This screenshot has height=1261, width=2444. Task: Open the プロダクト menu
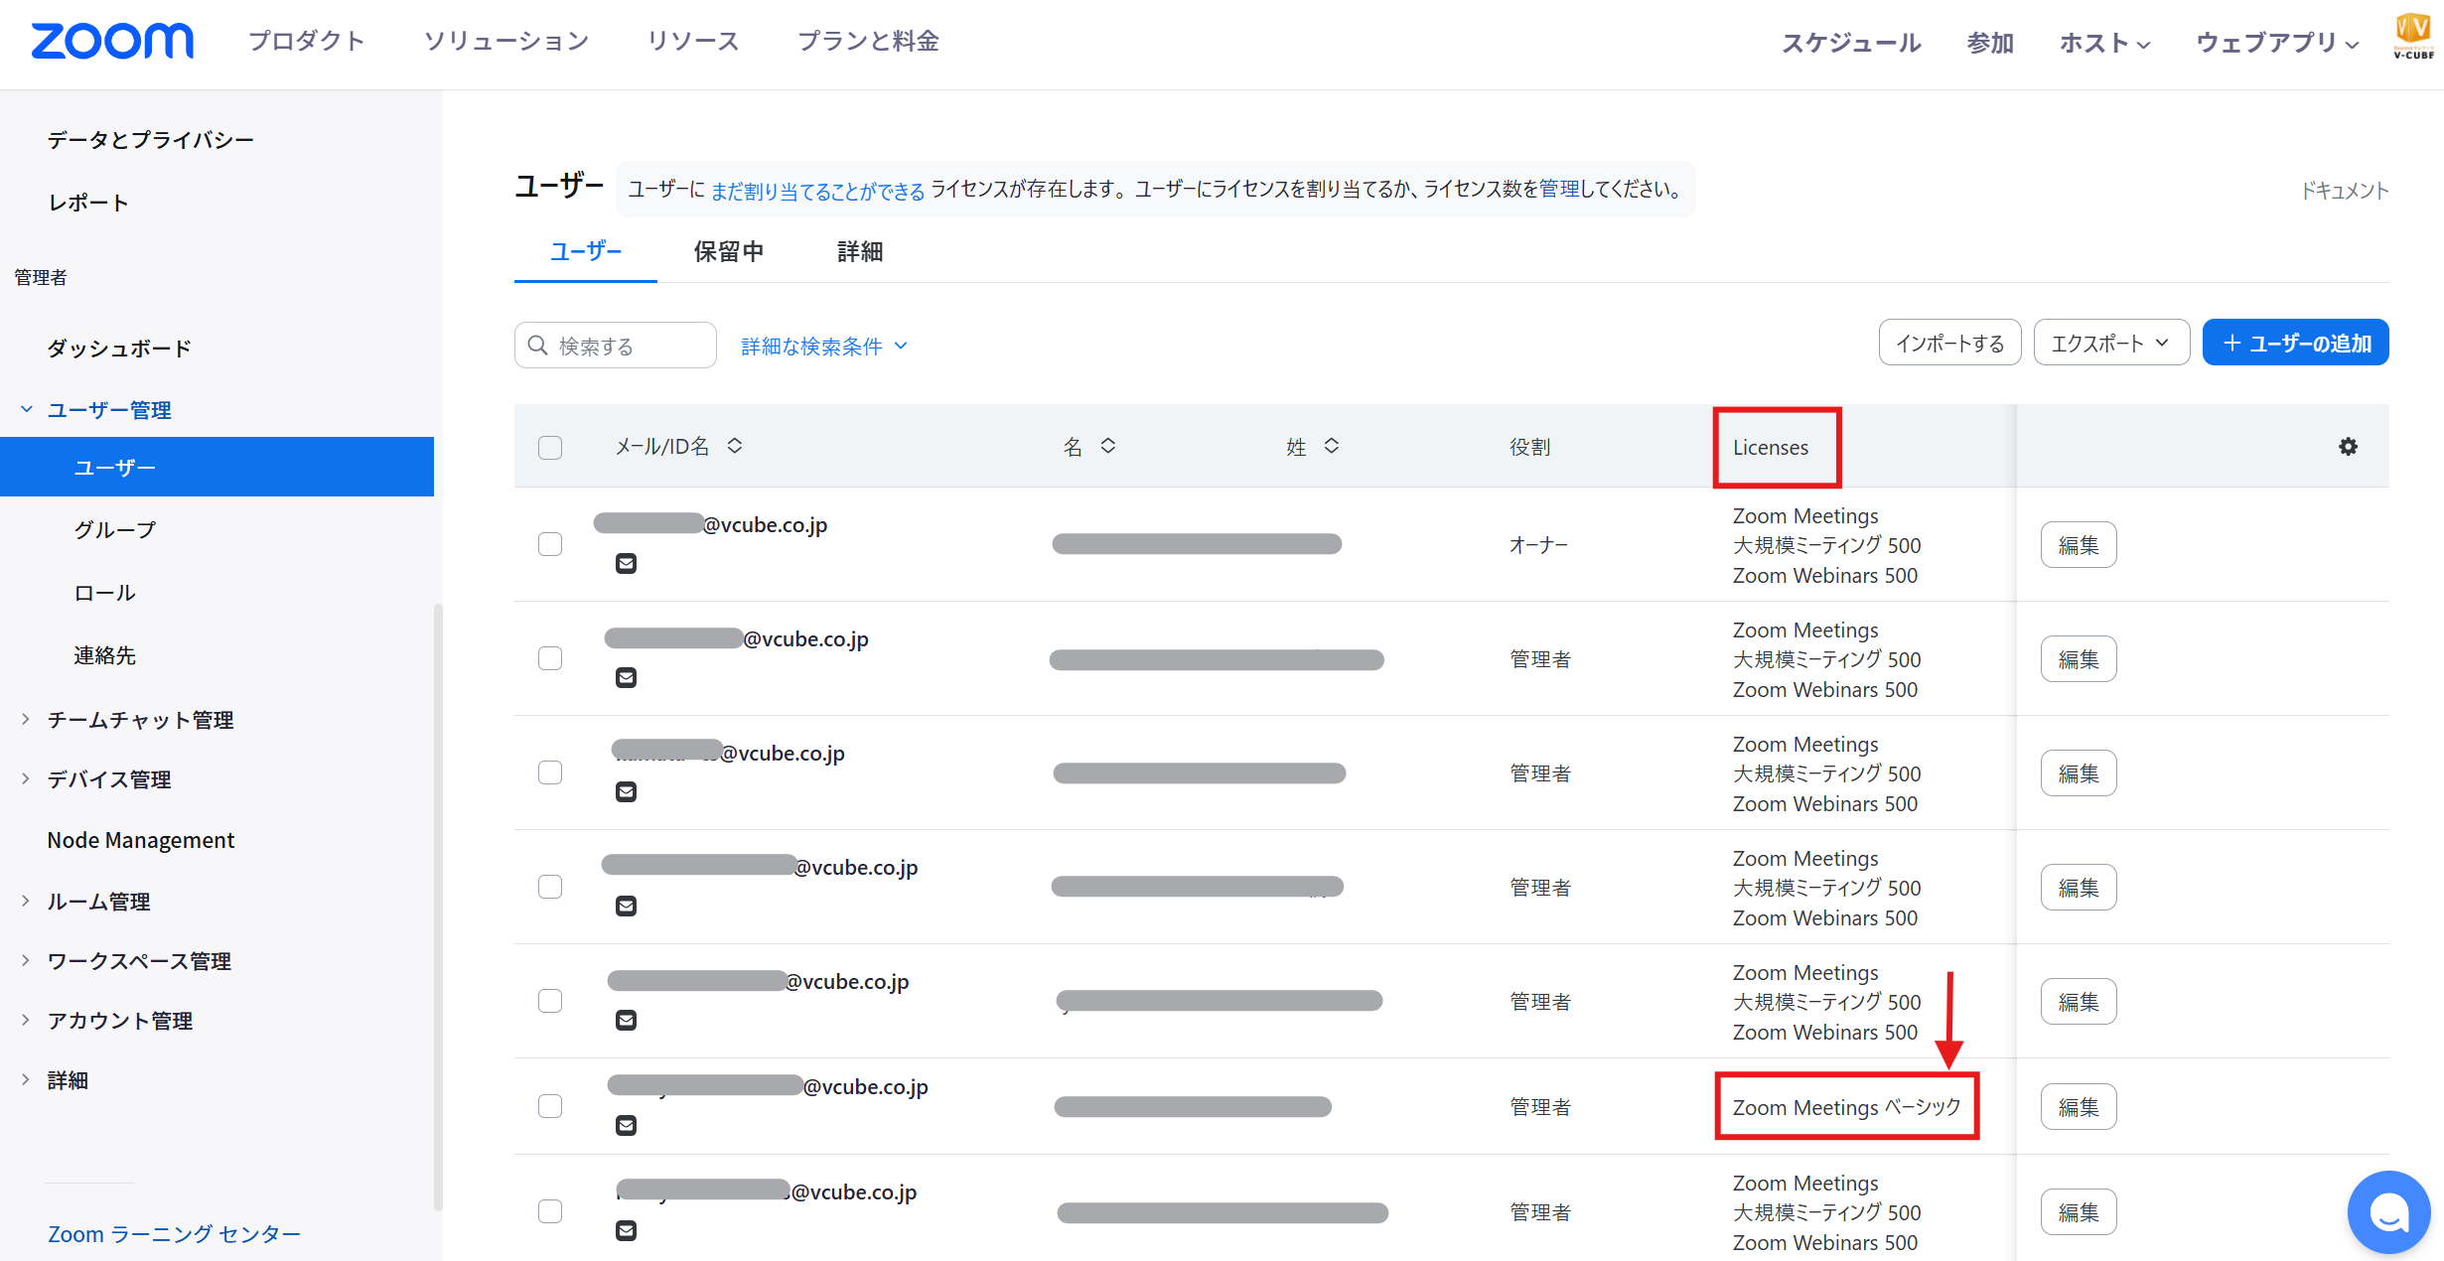(307, 41)
